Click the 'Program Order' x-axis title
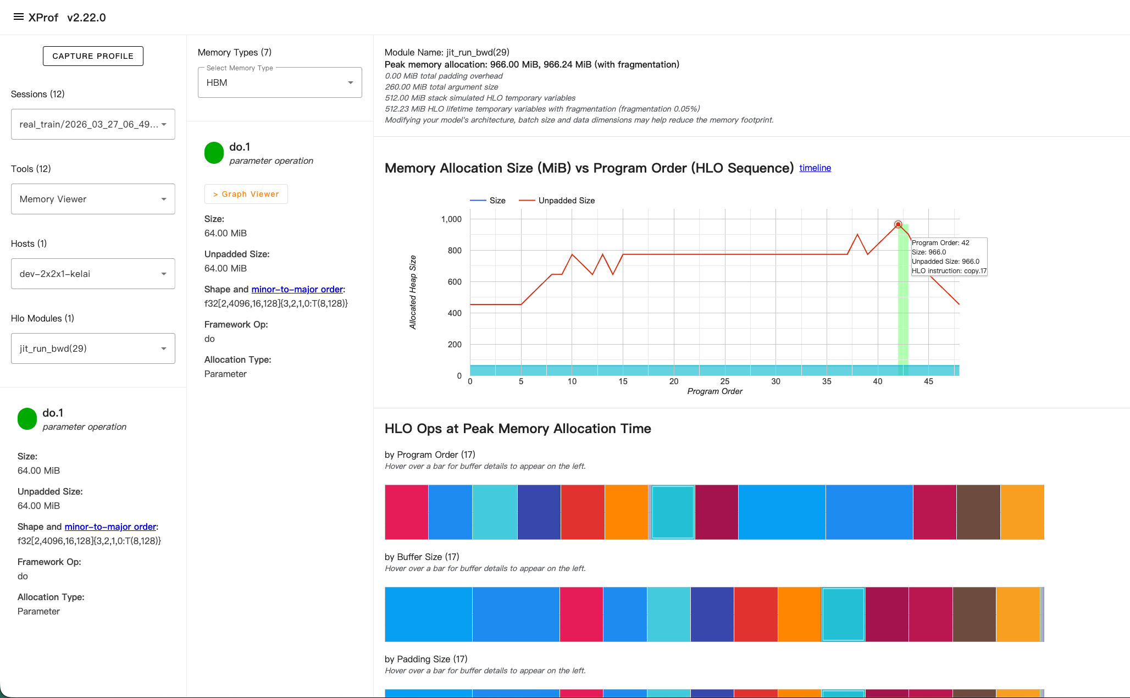Viewport: 1130px width, 698px height. tap(714, 391)
